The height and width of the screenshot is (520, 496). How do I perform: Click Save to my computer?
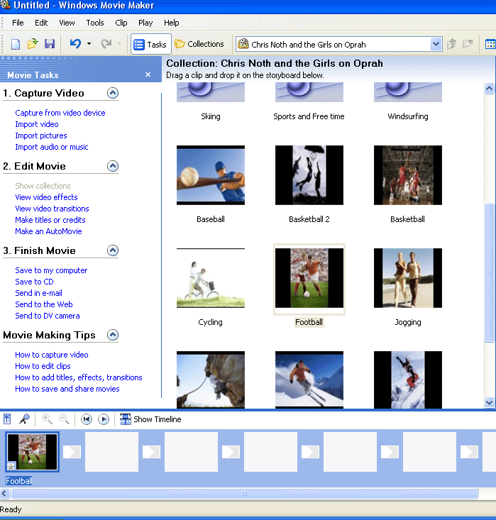pyautogui.click(x=51, y=270)
